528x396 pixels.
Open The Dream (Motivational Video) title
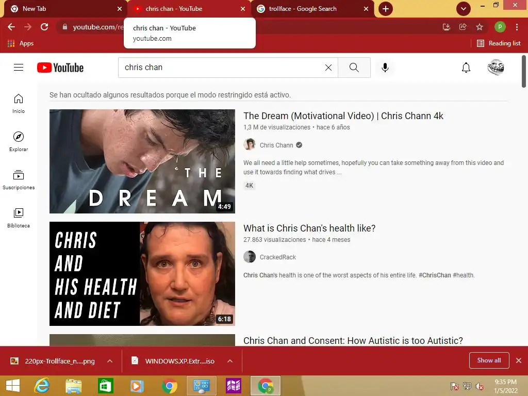point(343,116)
